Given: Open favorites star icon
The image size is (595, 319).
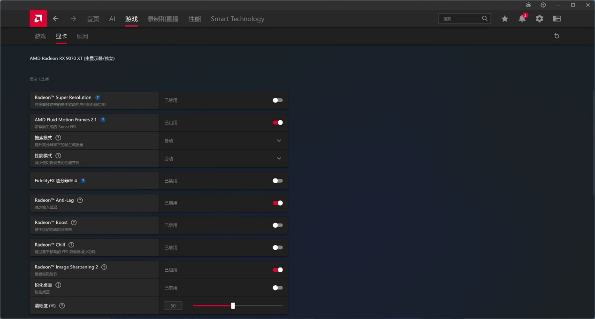Looking at the screenshot, I should click(x=504, y=19).
